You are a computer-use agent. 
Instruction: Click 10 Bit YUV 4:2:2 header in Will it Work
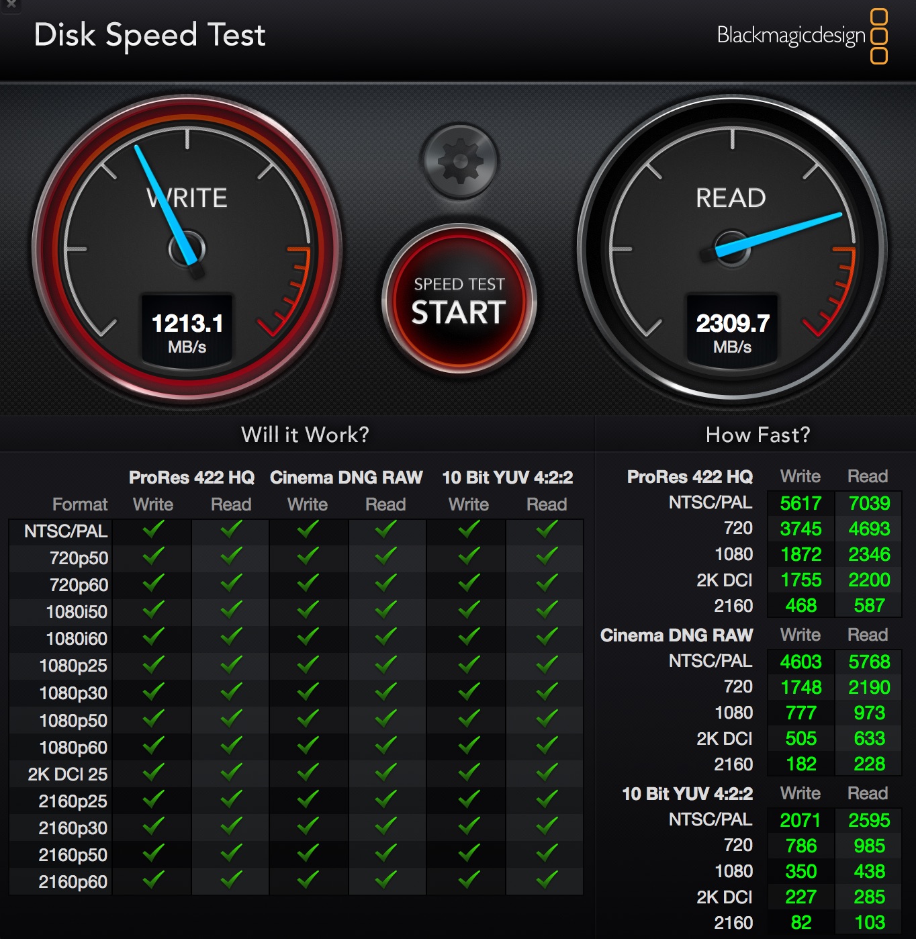pos(507,478)
